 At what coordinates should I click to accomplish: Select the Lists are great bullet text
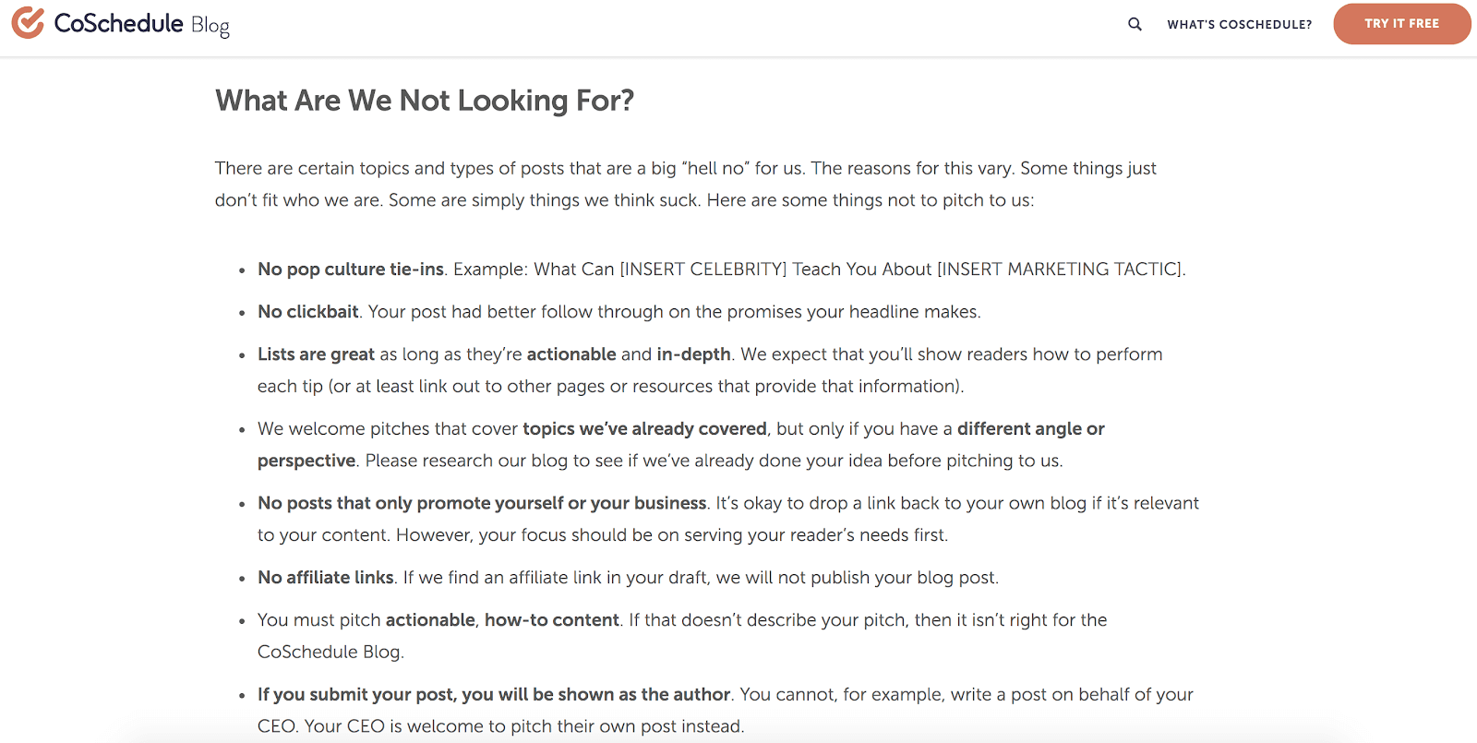[x=316, y=354]
